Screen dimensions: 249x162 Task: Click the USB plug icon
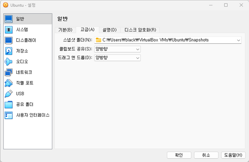pyautogui.click(x=8, y=94)
